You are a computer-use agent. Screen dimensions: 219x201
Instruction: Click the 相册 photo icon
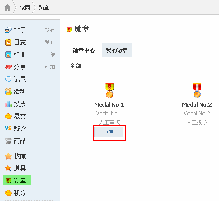8,55
